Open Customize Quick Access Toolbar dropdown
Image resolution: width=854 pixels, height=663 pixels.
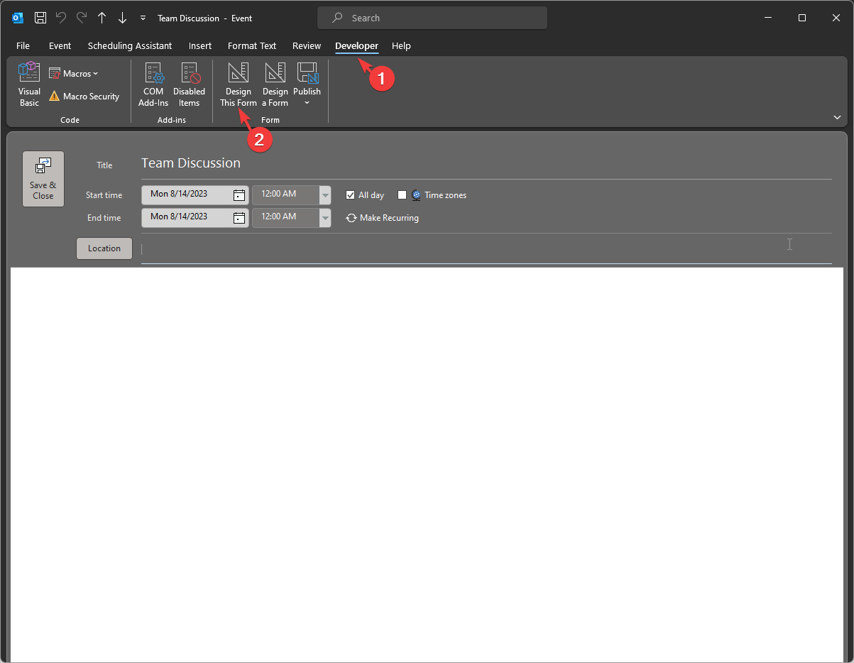pos(143,18)
